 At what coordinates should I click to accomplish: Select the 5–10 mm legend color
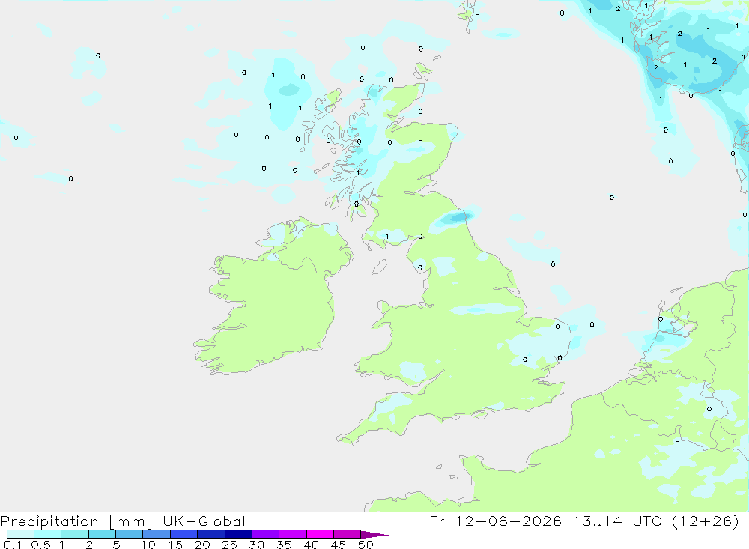(130, 534)
